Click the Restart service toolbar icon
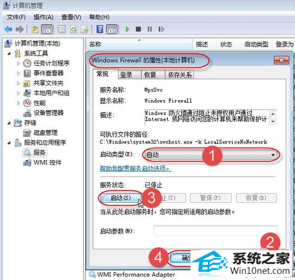This screenshot has height=280, width=295. (161, 29)
